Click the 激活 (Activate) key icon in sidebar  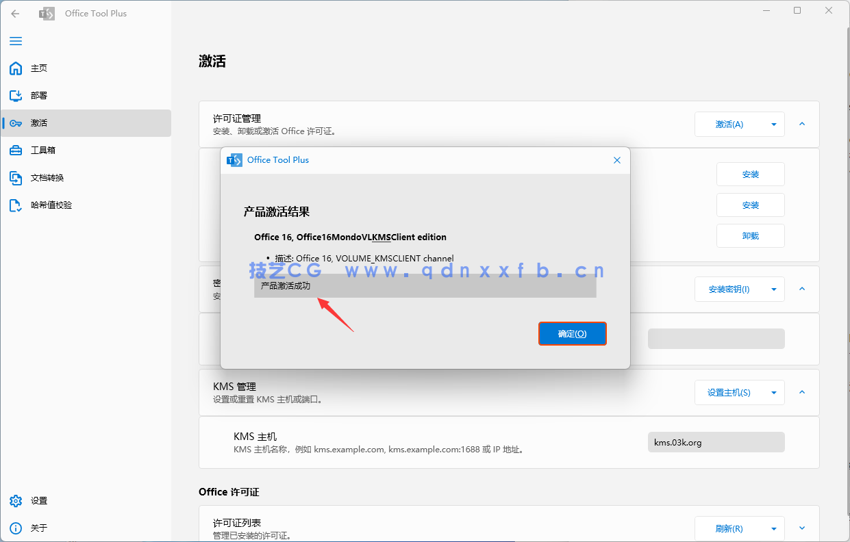point(15,122)
